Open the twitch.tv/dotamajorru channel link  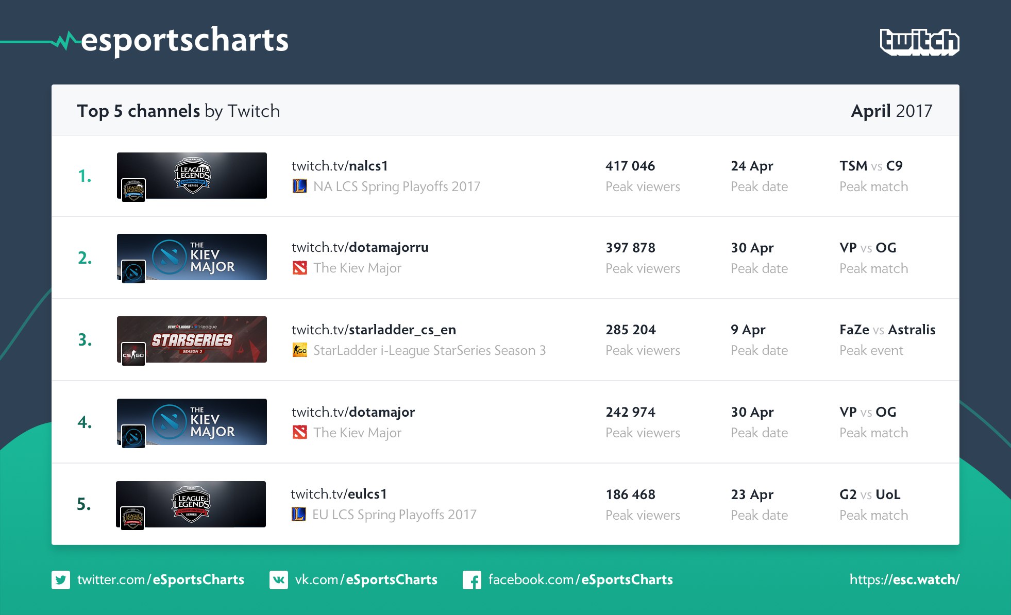[360, 248]
